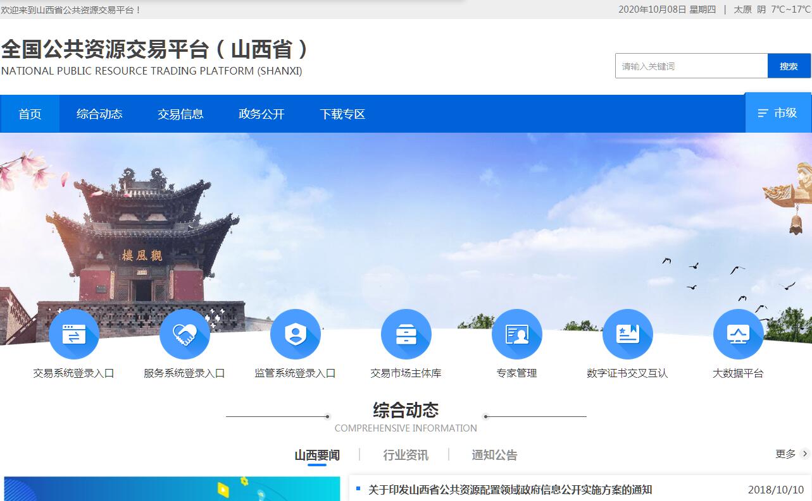The image size is (812, 501).
Task: Open the 交易系统登录入口 icon
Action: pos(74,334)
